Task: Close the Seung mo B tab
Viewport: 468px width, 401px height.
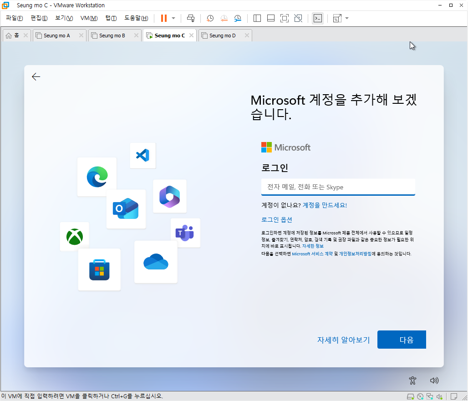Action: point(136,35)
